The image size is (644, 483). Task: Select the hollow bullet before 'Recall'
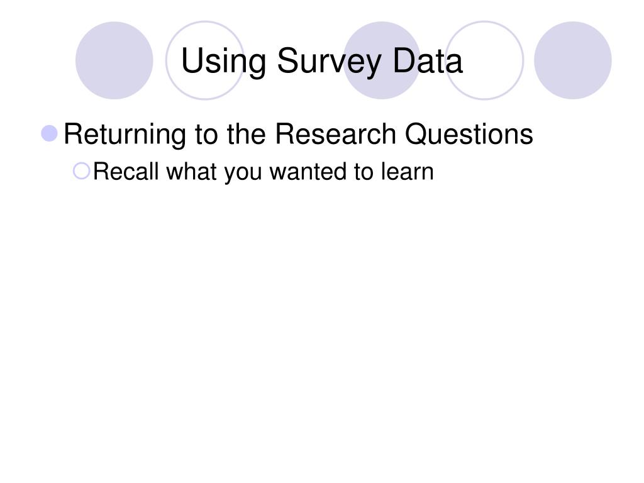point(82,170)
